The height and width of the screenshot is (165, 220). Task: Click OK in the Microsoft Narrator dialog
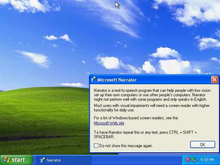[x=202, y=144]
